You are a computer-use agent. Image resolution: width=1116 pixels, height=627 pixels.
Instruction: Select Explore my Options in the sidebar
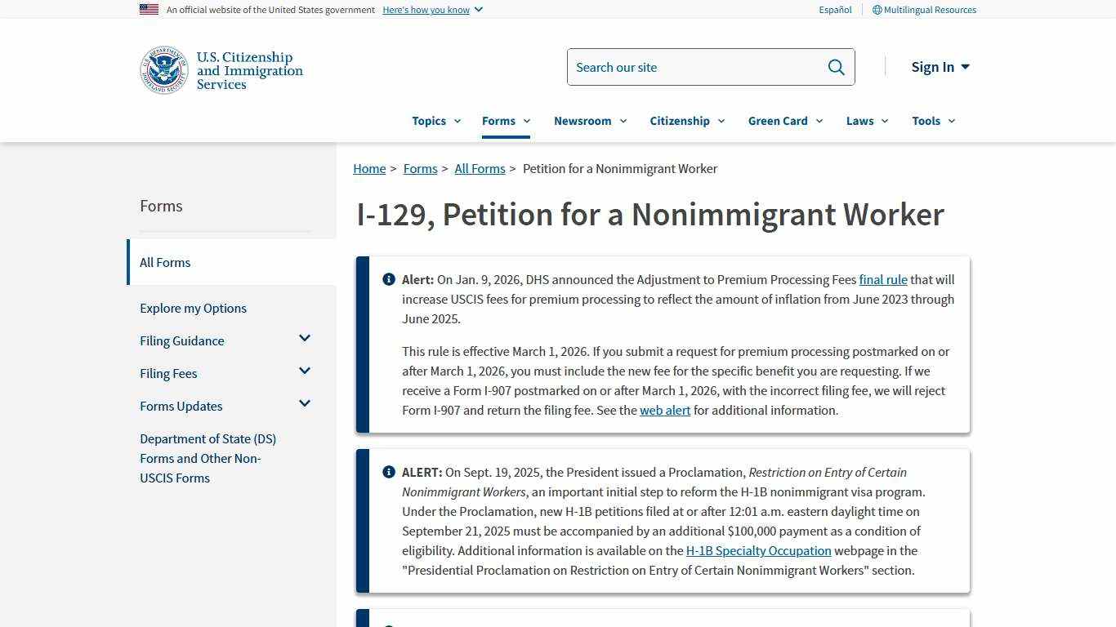coord(193,308)
